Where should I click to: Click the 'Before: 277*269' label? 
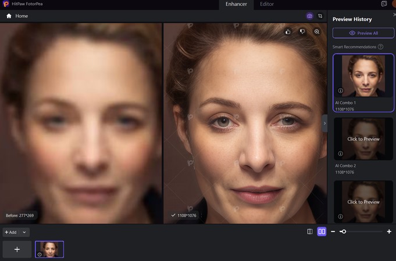point(20,216)
